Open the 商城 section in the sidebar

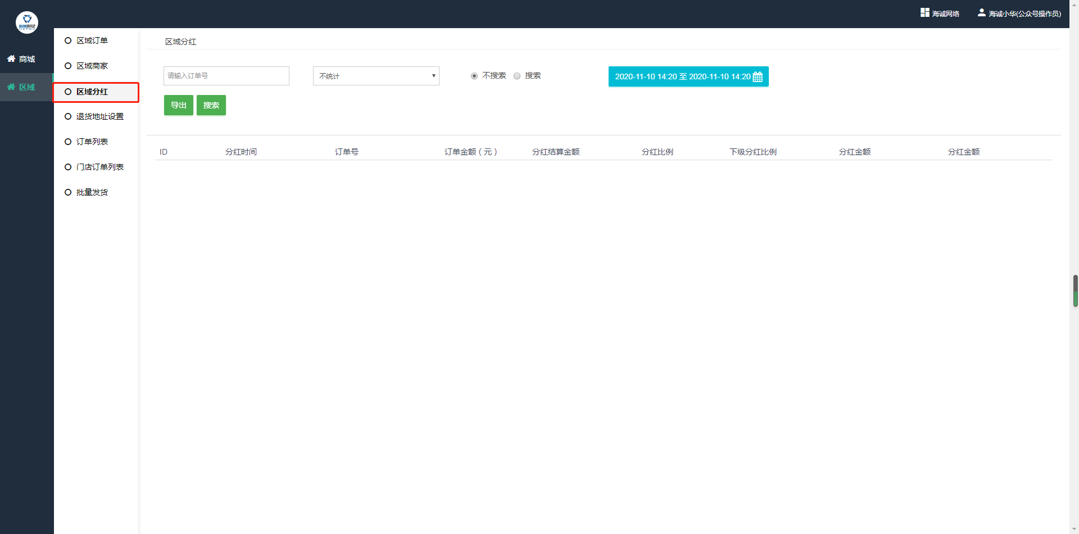click(27, 59)
